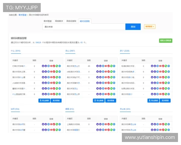Export data under the 怎么 table
Image resolution: width=181 pixels, height=145 pixels.
click(99, 101)
